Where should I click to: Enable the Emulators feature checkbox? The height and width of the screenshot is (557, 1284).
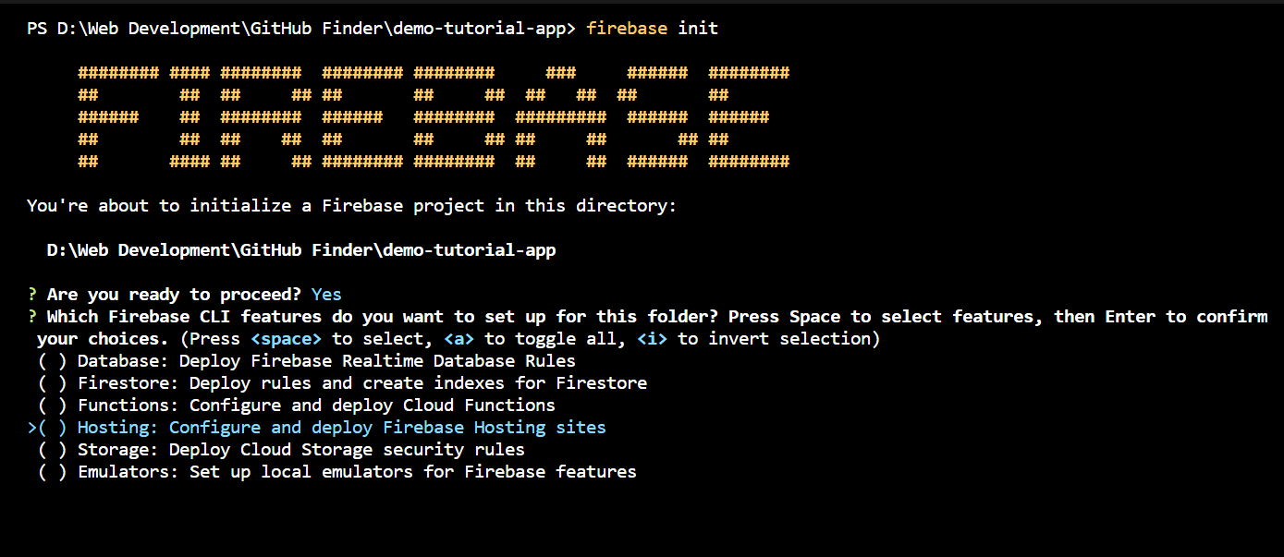(53, 472)
